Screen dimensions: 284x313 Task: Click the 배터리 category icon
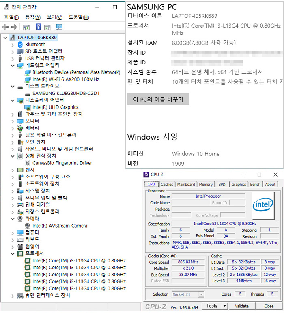click(x=20, y=128)
